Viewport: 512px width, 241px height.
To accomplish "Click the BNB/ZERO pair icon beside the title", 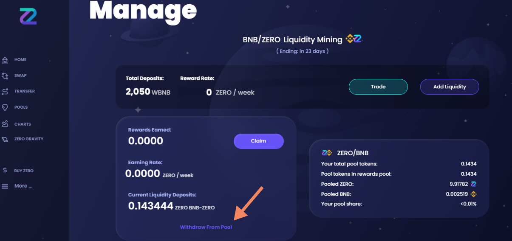I will (x=354, y=39).
